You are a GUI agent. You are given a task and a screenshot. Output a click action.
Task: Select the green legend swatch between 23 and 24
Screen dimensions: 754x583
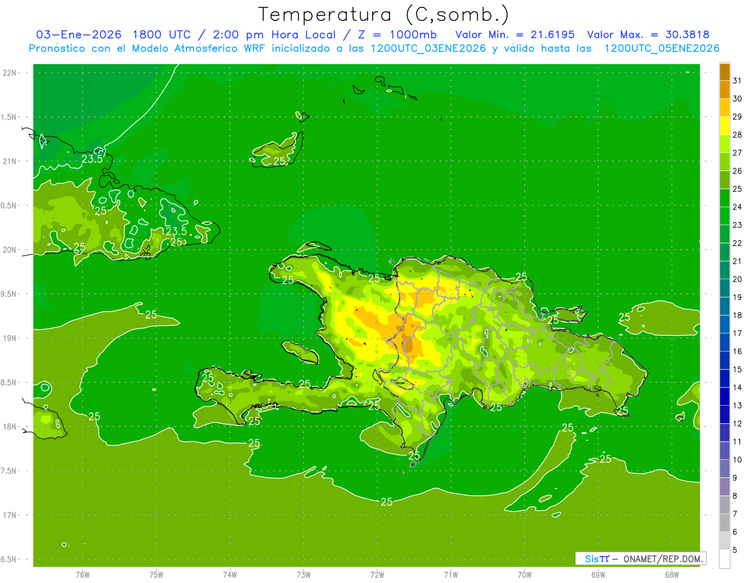tap(724, 216)
